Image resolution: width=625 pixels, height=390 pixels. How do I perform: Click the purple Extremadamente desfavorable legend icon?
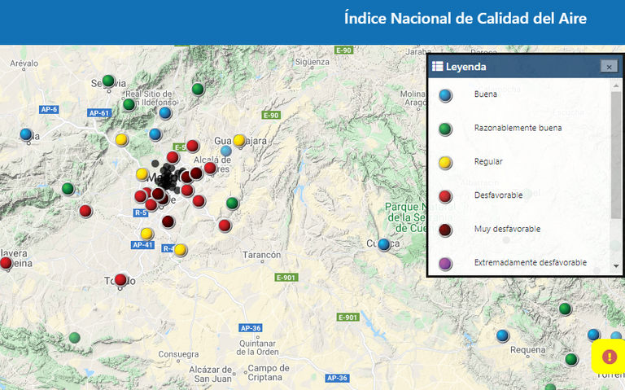(445, 264)
